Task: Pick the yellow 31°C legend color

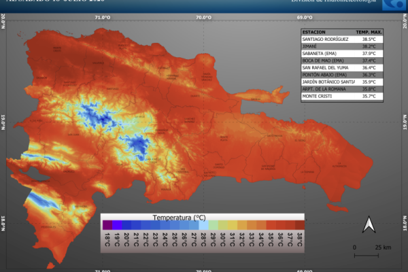Action: (x=233, y=225)
